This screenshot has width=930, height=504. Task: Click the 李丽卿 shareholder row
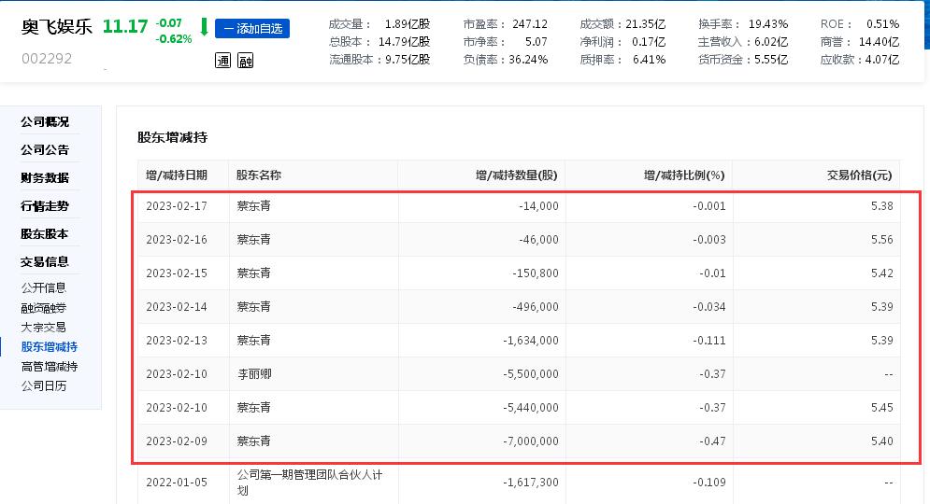(253, 374)
